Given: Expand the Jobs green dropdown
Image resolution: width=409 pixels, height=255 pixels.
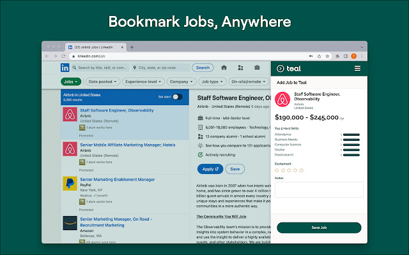Looking at the screenshot, I should 71,82.
